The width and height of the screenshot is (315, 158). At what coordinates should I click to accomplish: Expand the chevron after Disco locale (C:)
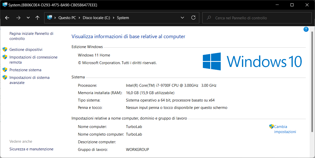pos(114,18)
